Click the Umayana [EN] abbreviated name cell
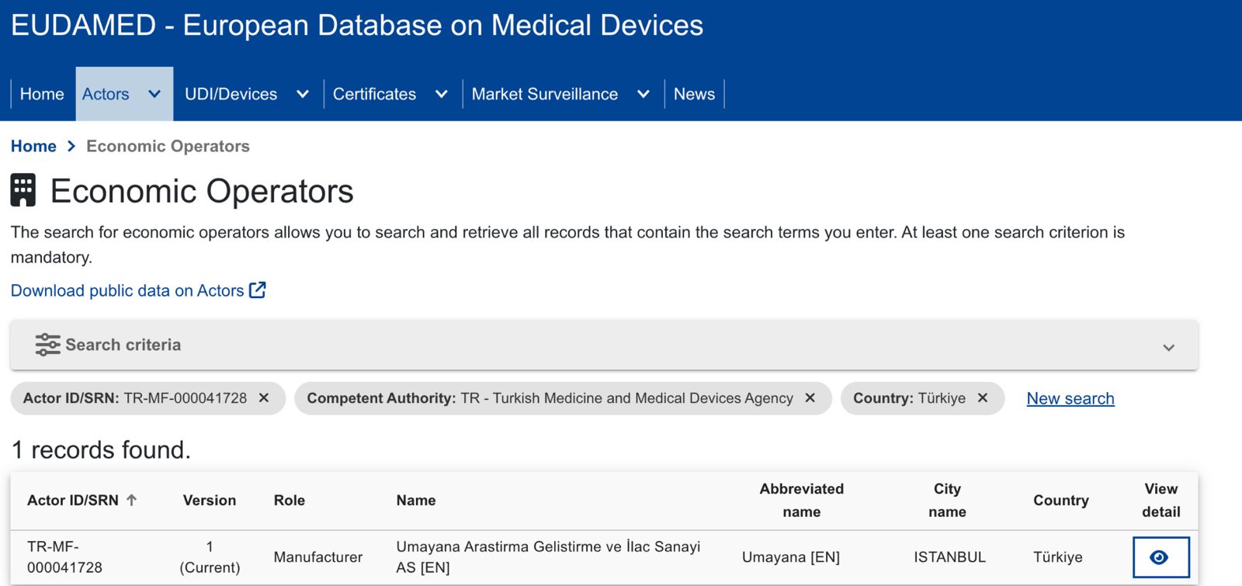The height and width of the screenshot is (586, 1242). (x=791, y=557)
